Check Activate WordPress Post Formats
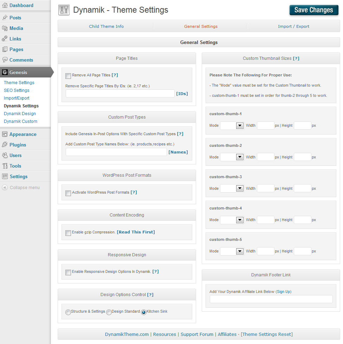The width and height of the screenshot is (343, 344). click(68, 193)
